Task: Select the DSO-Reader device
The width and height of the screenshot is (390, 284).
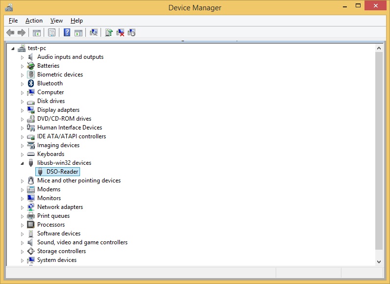Action: pyautogui.click(x=58, y=172)
